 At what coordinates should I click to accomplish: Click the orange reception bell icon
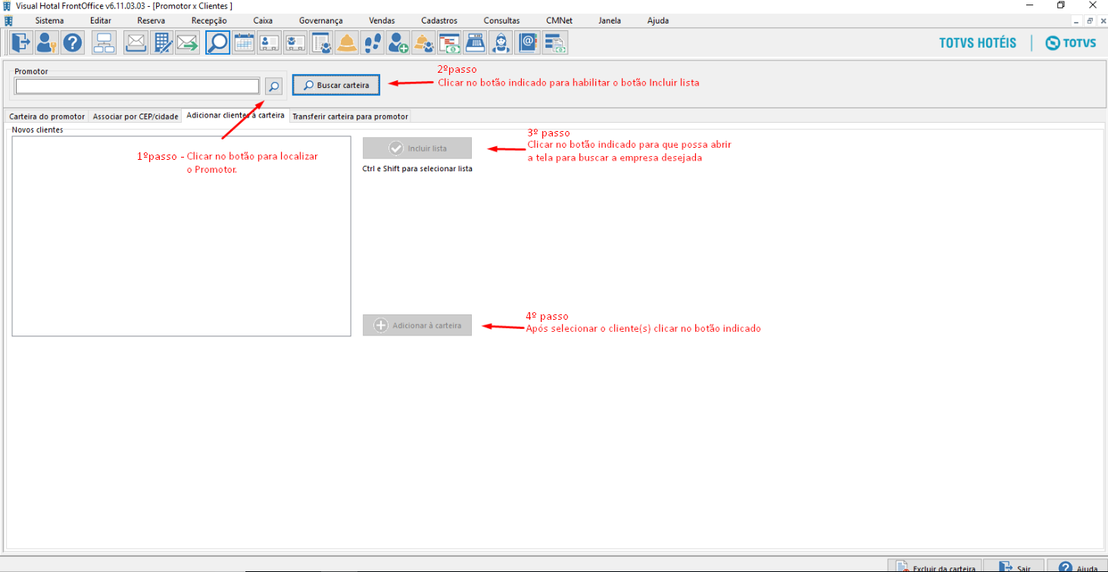(x=347, y=42)
